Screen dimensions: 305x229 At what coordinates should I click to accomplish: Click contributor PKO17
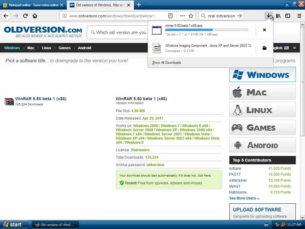point(235,174)
